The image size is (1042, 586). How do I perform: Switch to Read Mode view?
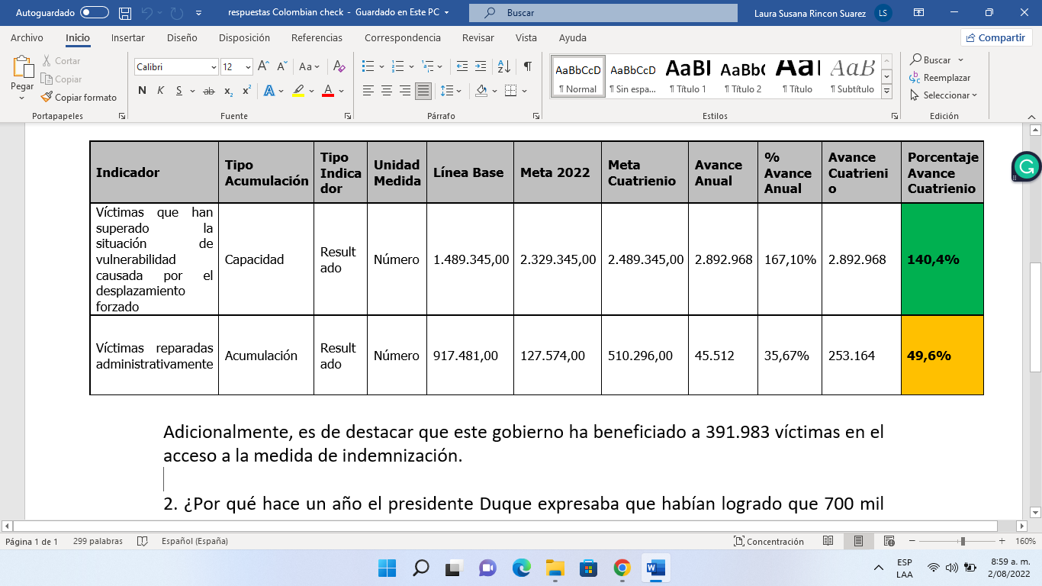click(x=828, y=541)
